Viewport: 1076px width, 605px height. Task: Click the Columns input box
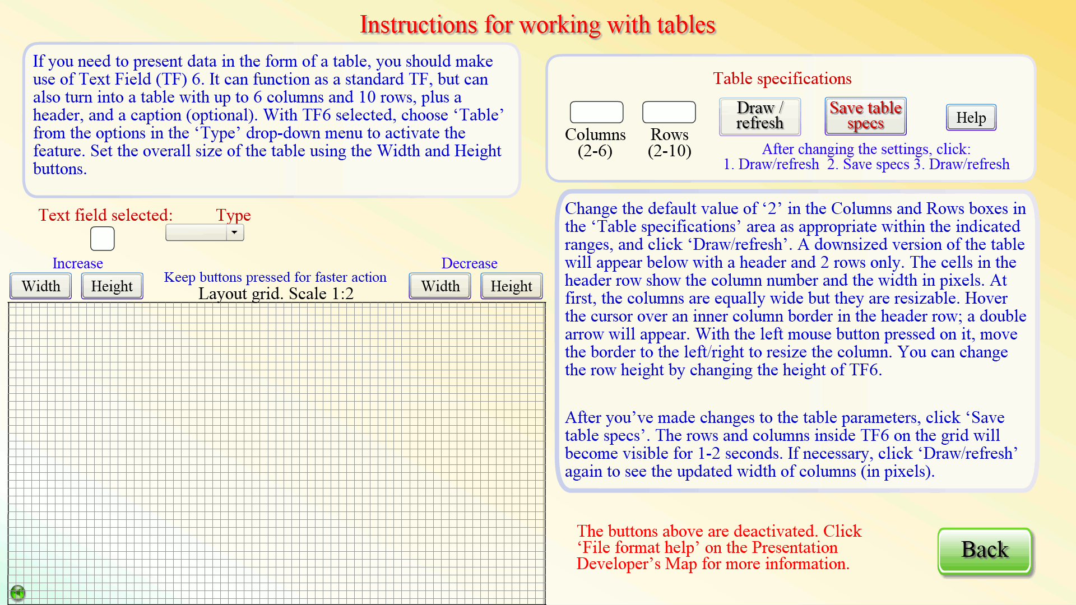coord(596,112)
